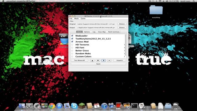This screenshot has width=197, height=111.
Task: Open the Java coffee cup app in dock
Action: (142, 106)
